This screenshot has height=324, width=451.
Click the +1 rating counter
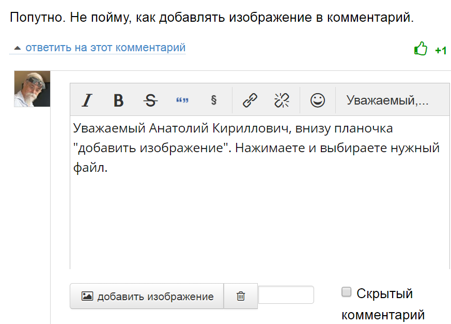pos(441,50)
